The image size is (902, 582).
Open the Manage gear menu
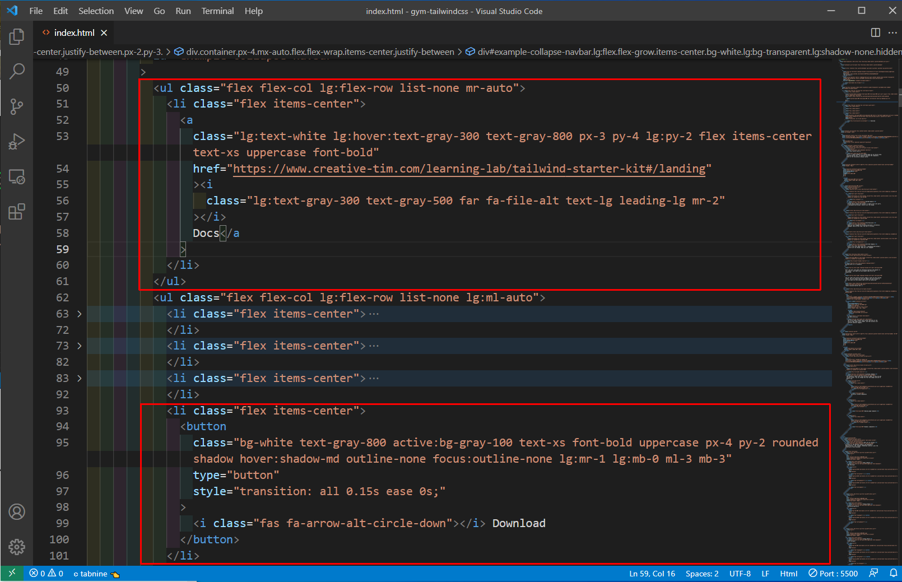tap(17, 547)
